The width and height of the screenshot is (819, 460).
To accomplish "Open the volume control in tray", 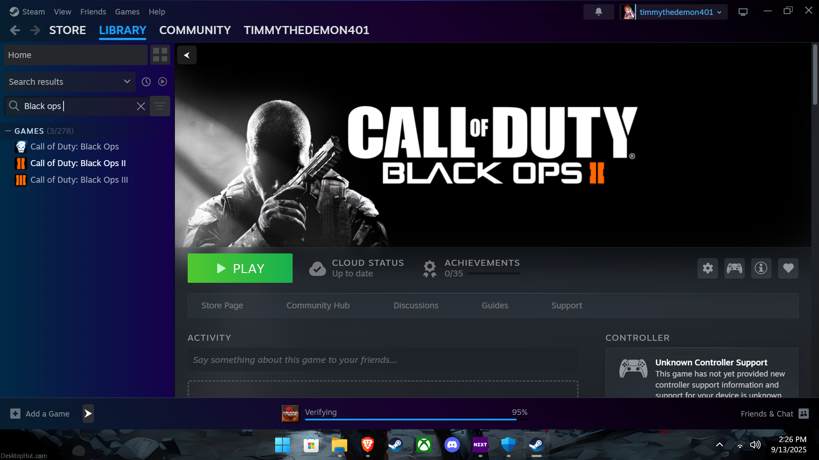I will (x=755, y=445).
